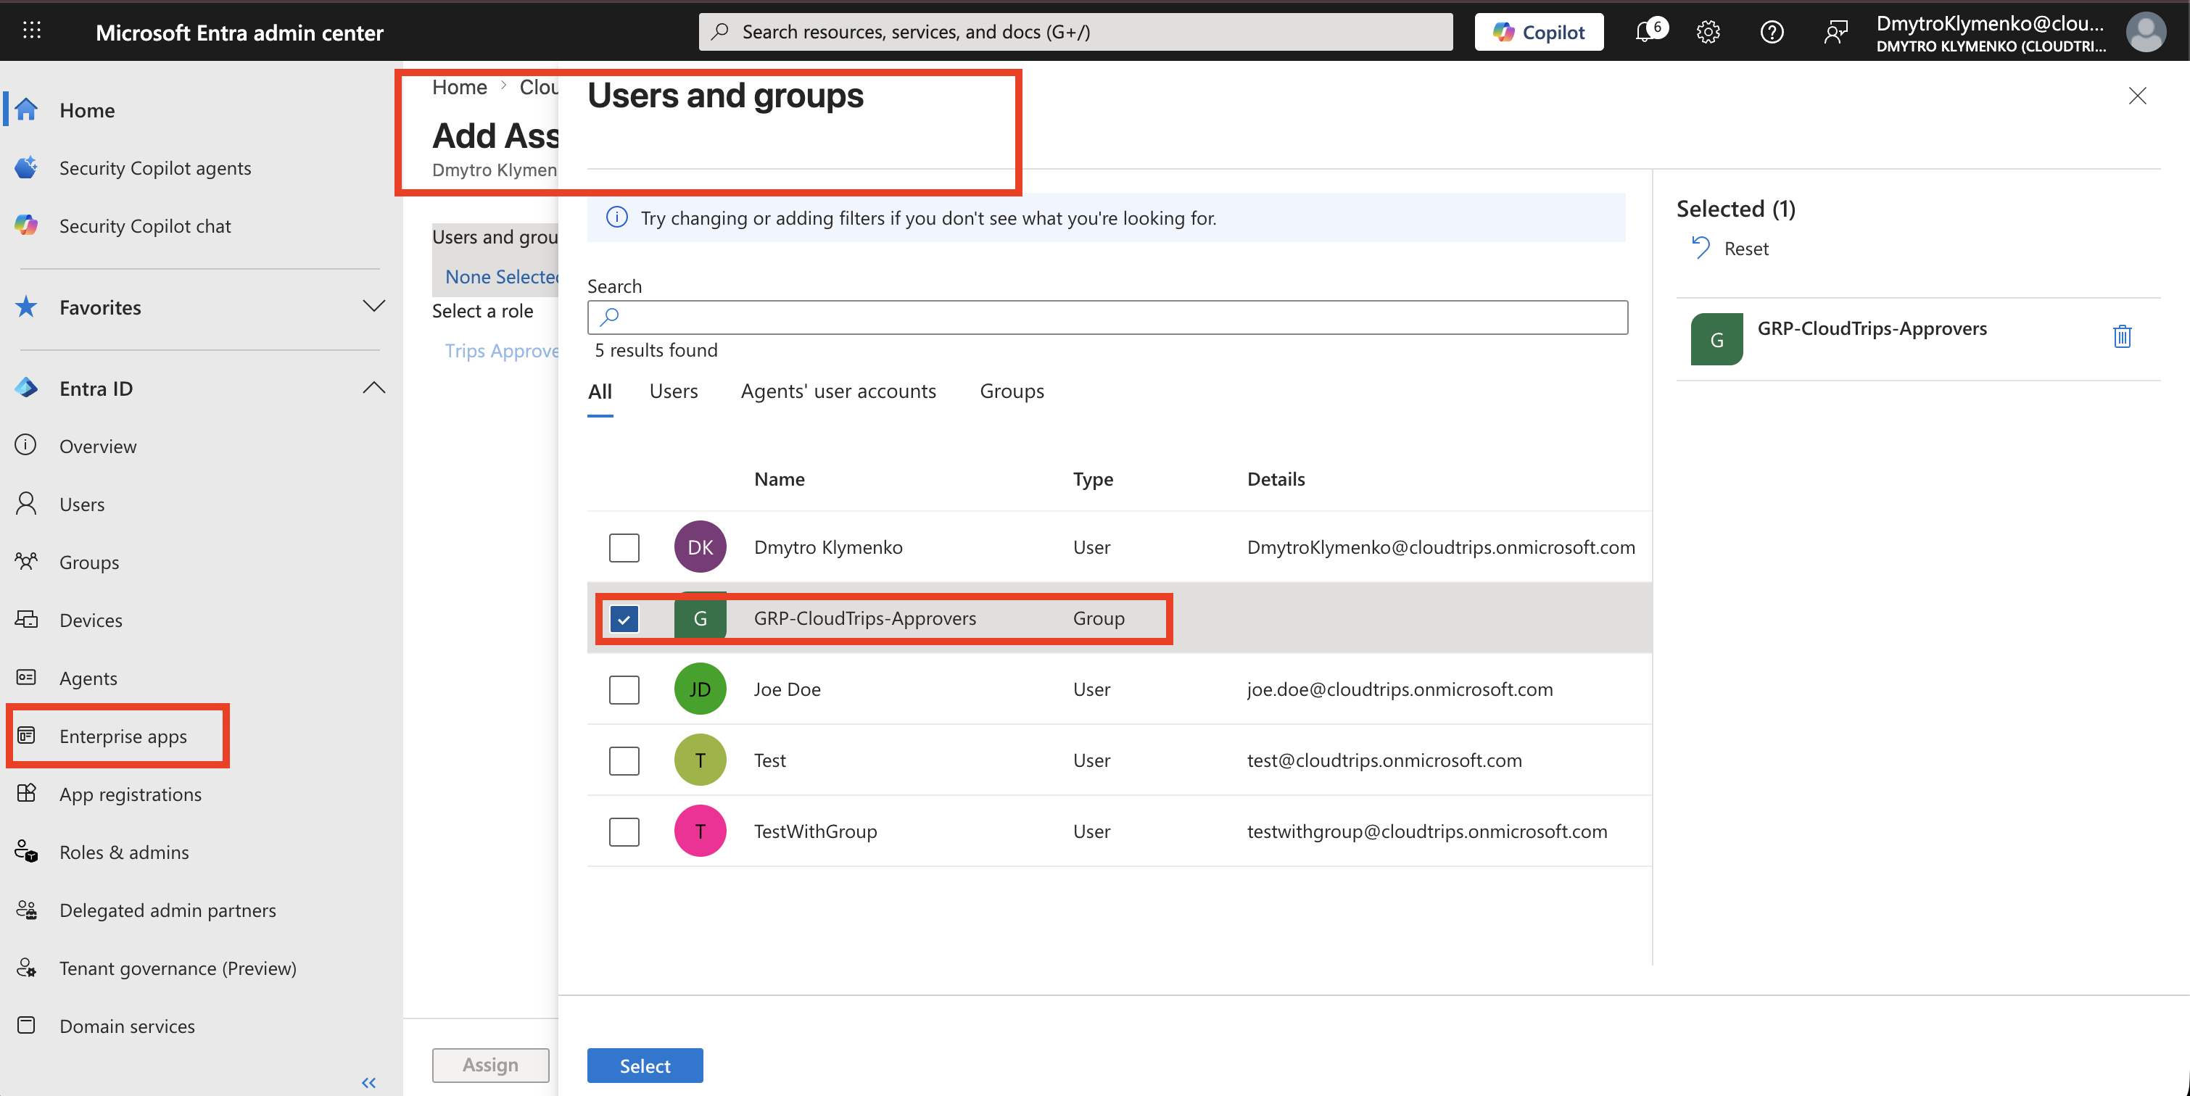
Task: Open Tenant governance (Preview)
Action: (x=178, y=968)
